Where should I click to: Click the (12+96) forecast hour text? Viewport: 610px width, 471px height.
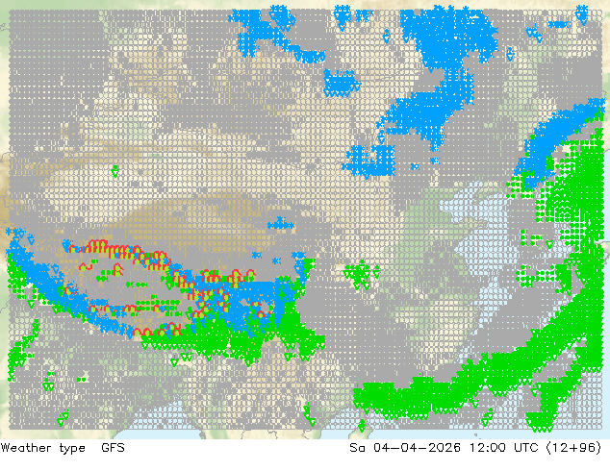pyautogui.click(x=573, y=448)
